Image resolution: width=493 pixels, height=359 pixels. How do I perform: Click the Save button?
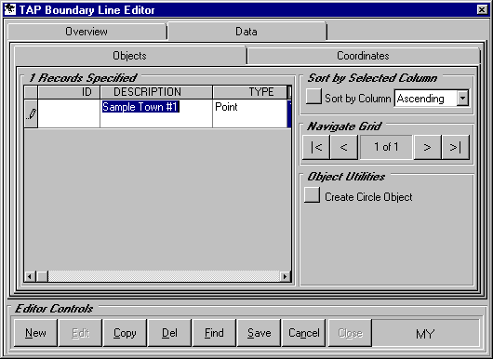(260, 333)
